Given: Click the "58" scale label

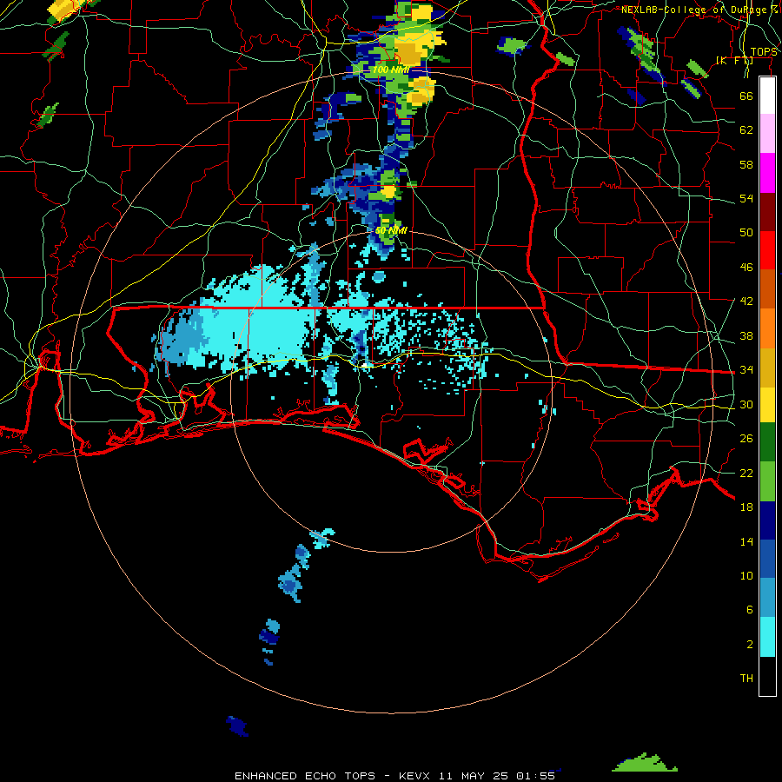Looking at the screenshot, I should click(746, 164).
